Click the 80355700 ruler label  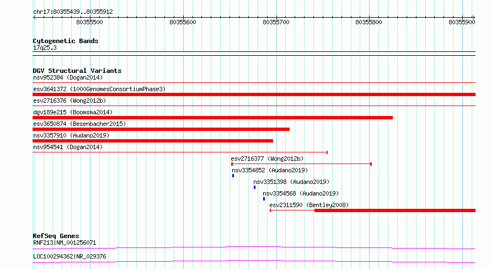276,22
